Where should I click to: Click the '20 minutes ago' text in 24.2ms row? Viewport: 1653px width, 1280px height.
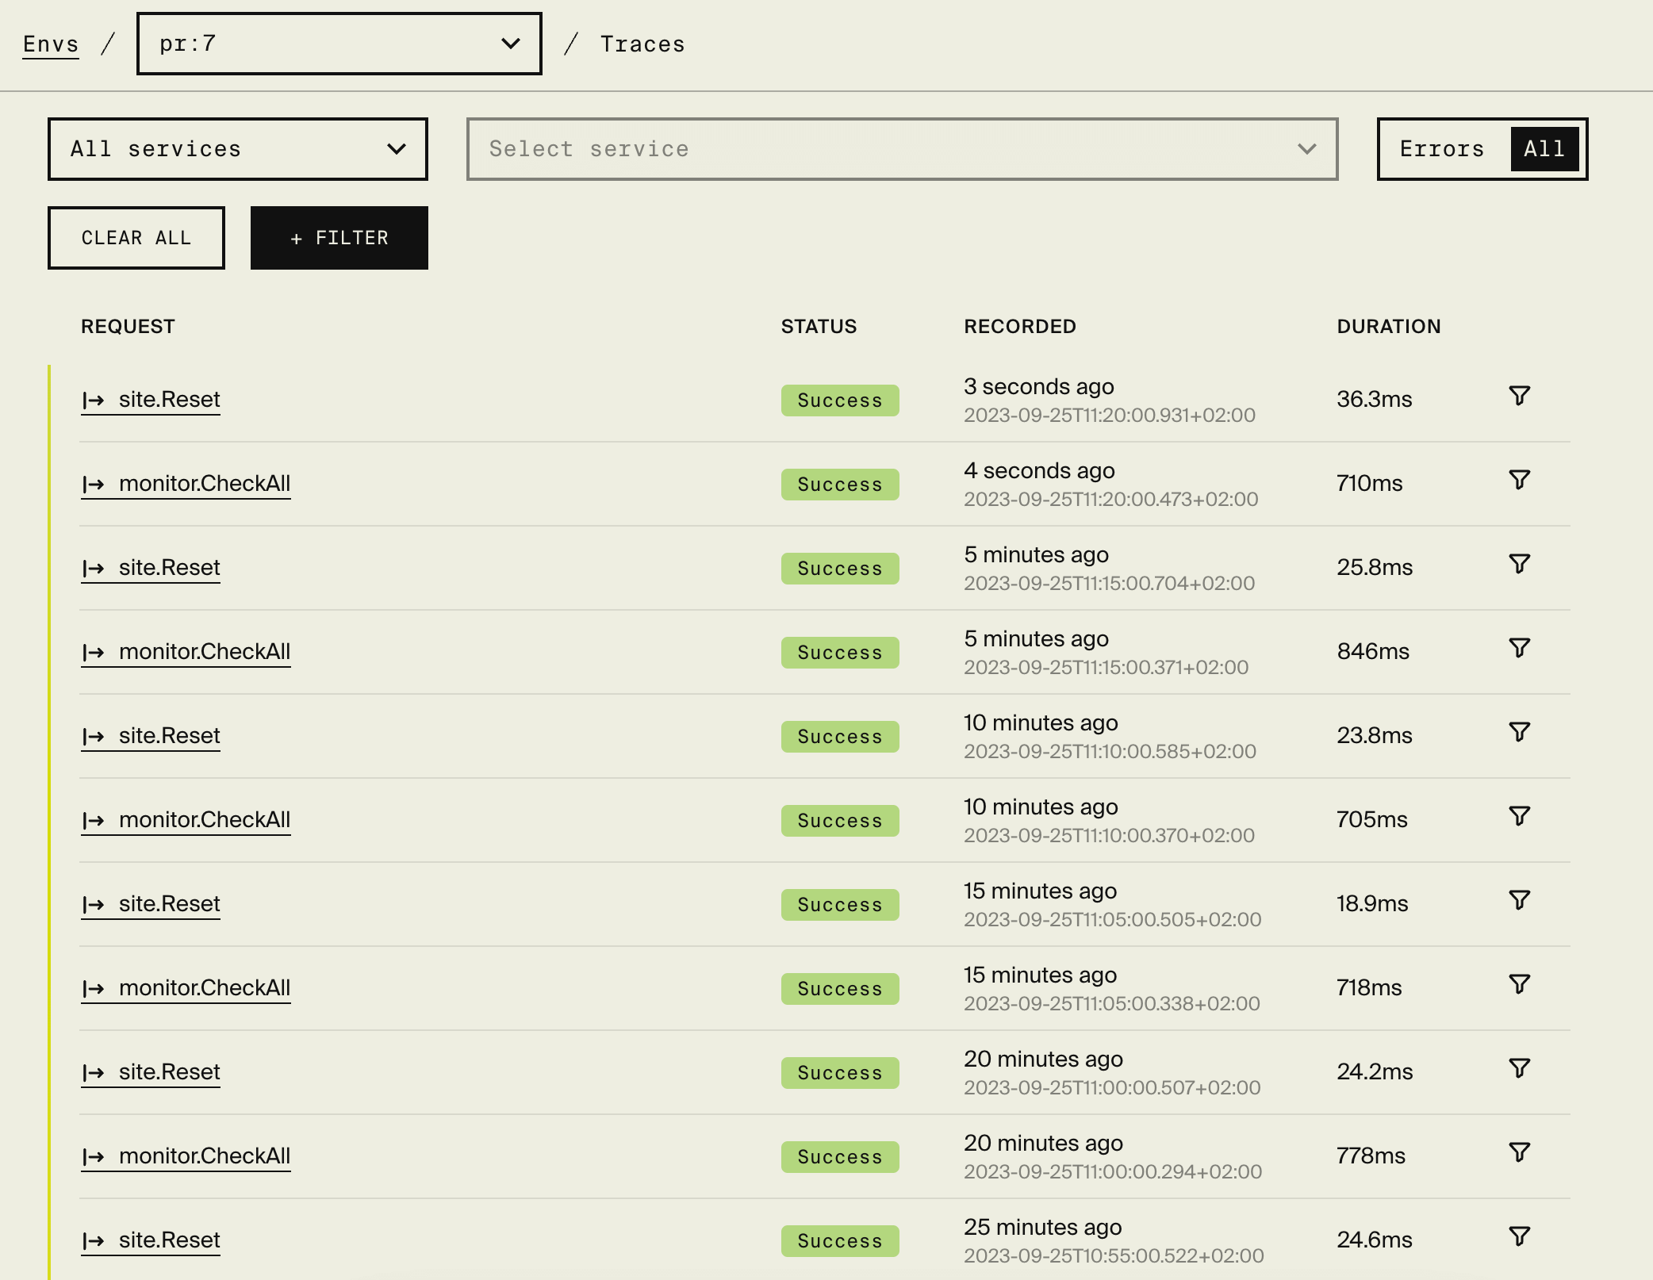[1043, 1060]
